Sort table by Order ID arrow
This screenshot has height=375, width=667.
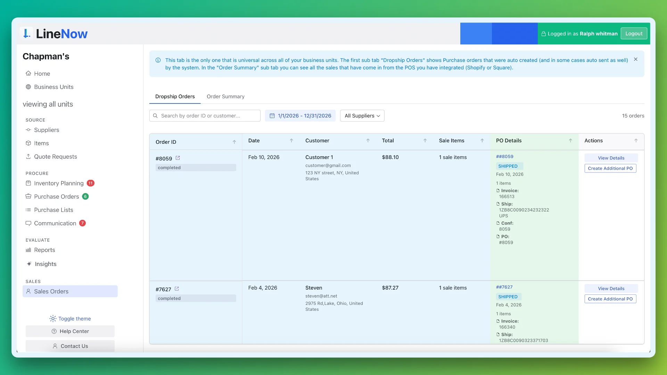pos(234,142)
